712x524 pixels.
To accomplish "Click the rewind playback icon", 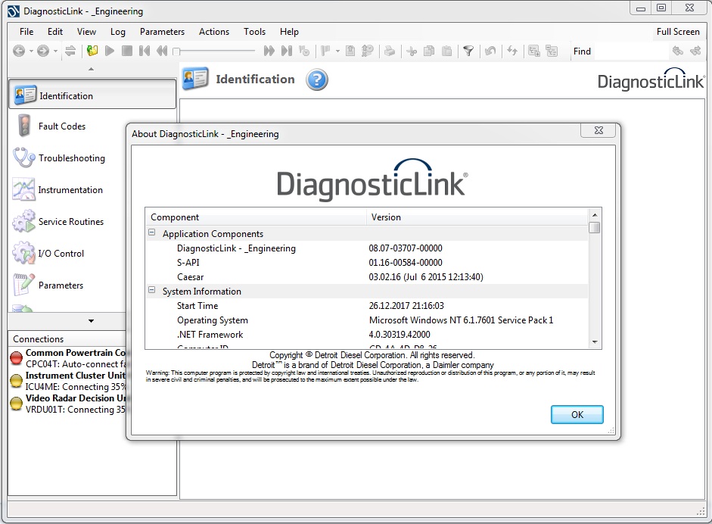I will (x=162, y=51).
